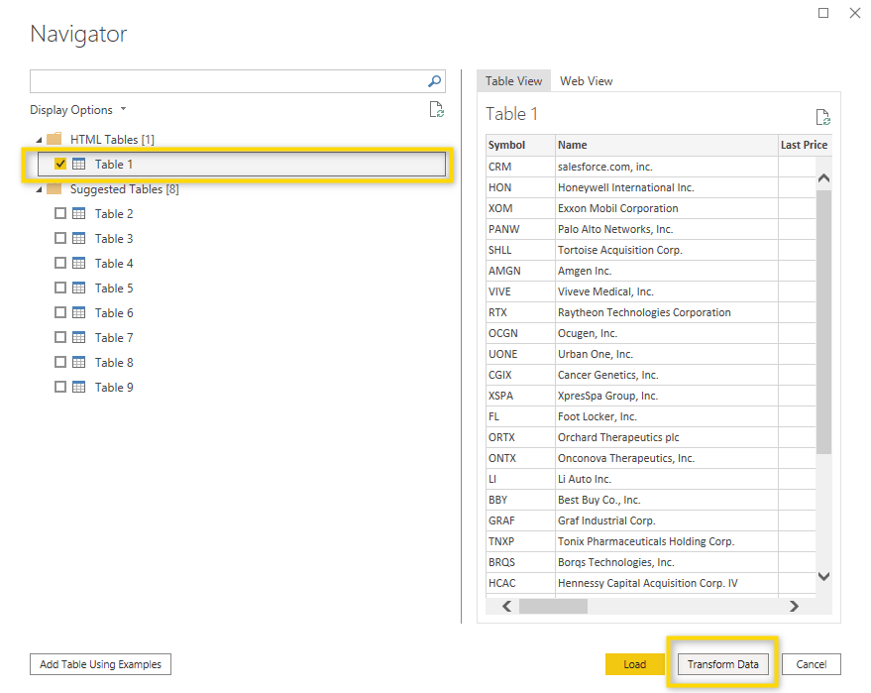Switch to the Web View tab
The image size is (871, 693).
pyautogui.click(x=586, y=81)
